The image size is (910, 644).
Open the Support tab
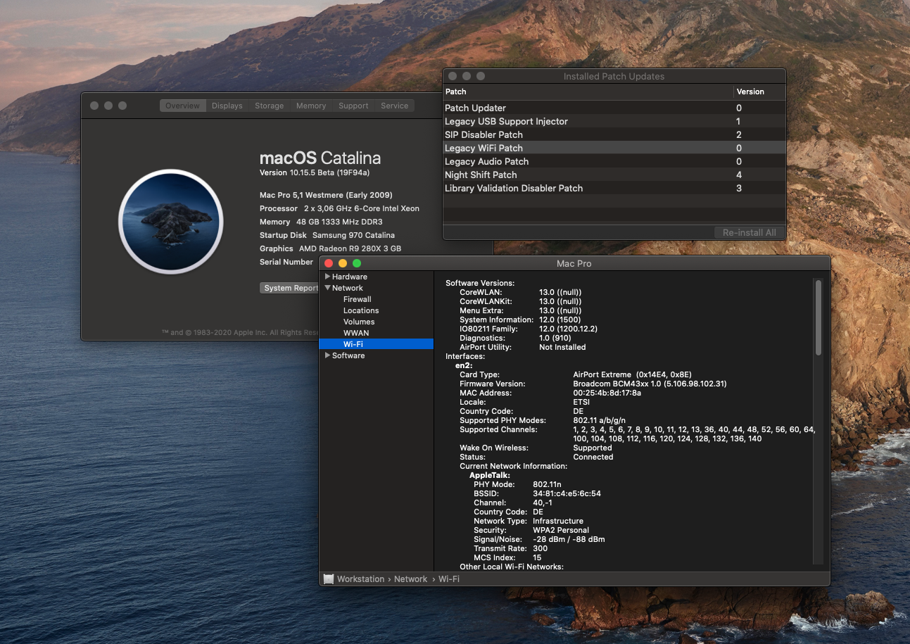(x=353, y=106)
